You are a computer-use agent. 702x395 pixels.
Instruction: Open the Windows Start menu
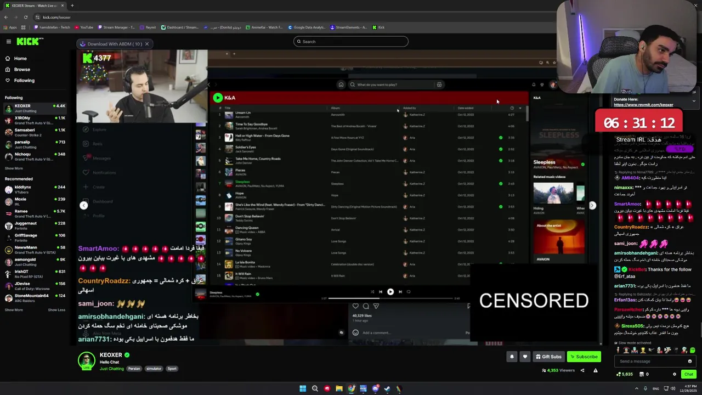pyautogui.click(x=303, y=388)
